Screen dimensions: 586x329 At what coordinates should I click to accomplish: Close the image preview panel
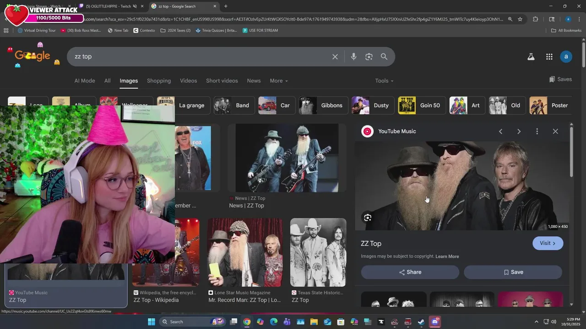pyautogui.click(x=555, y=132)
